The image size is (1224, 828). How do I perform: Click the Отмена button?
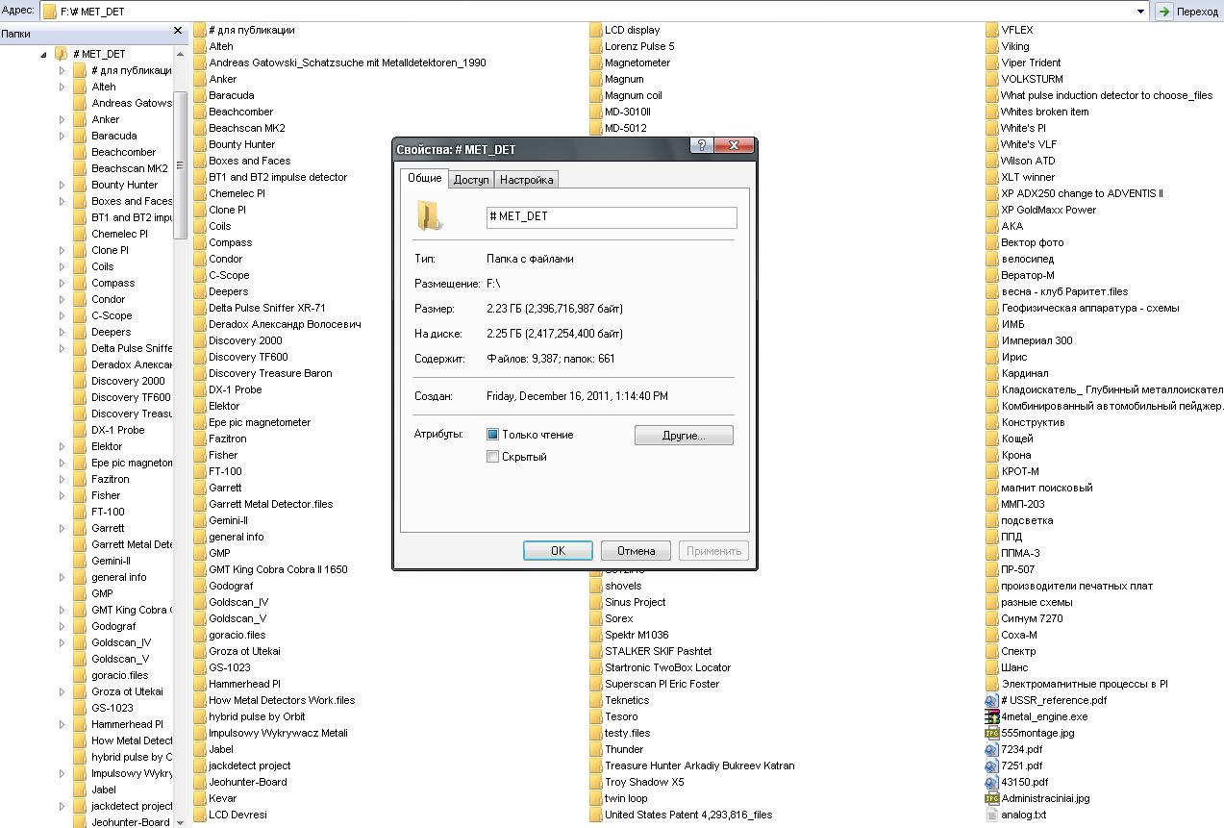click(x=636, y=551)
